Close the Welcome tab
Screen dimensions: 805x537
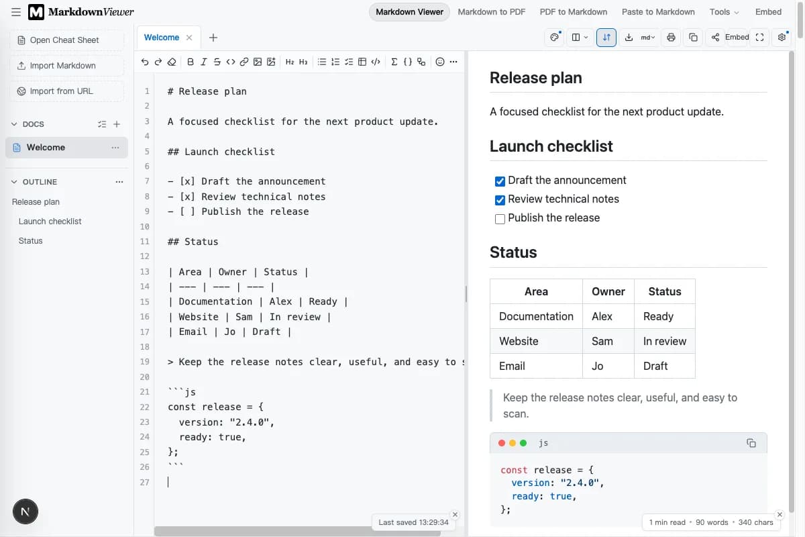coord(189,38)
